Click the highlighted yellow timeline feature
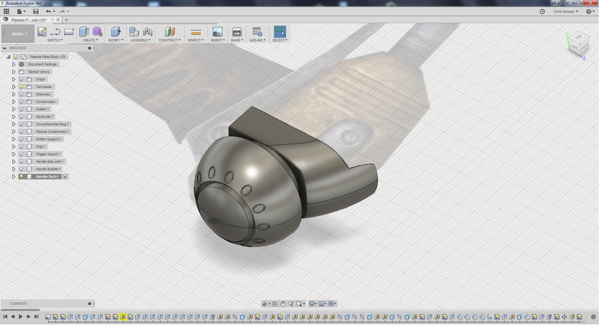Screen dimensions: 600x325 click(123, 317)
